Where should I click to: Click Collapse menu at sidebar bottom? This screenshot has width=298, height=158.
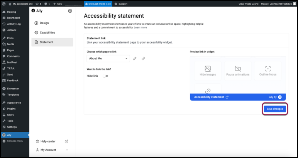pos(15,141)
